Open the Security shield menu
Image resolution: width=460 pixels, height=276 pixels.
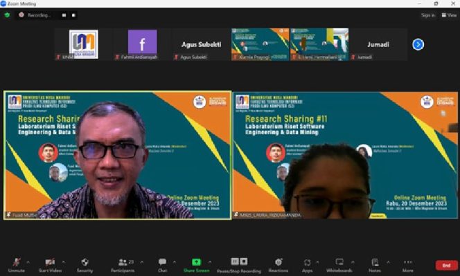pyautogui.click(x=85, y=265)
